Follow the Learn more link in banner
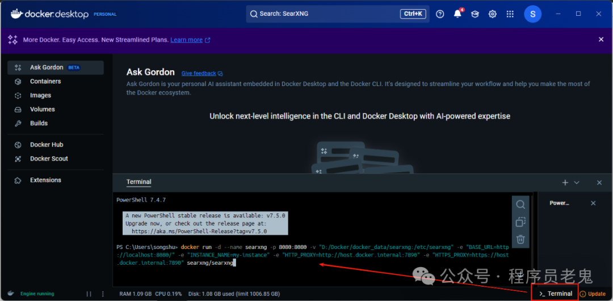This screenshot has width=613, height=301. (x=187, y=40)
